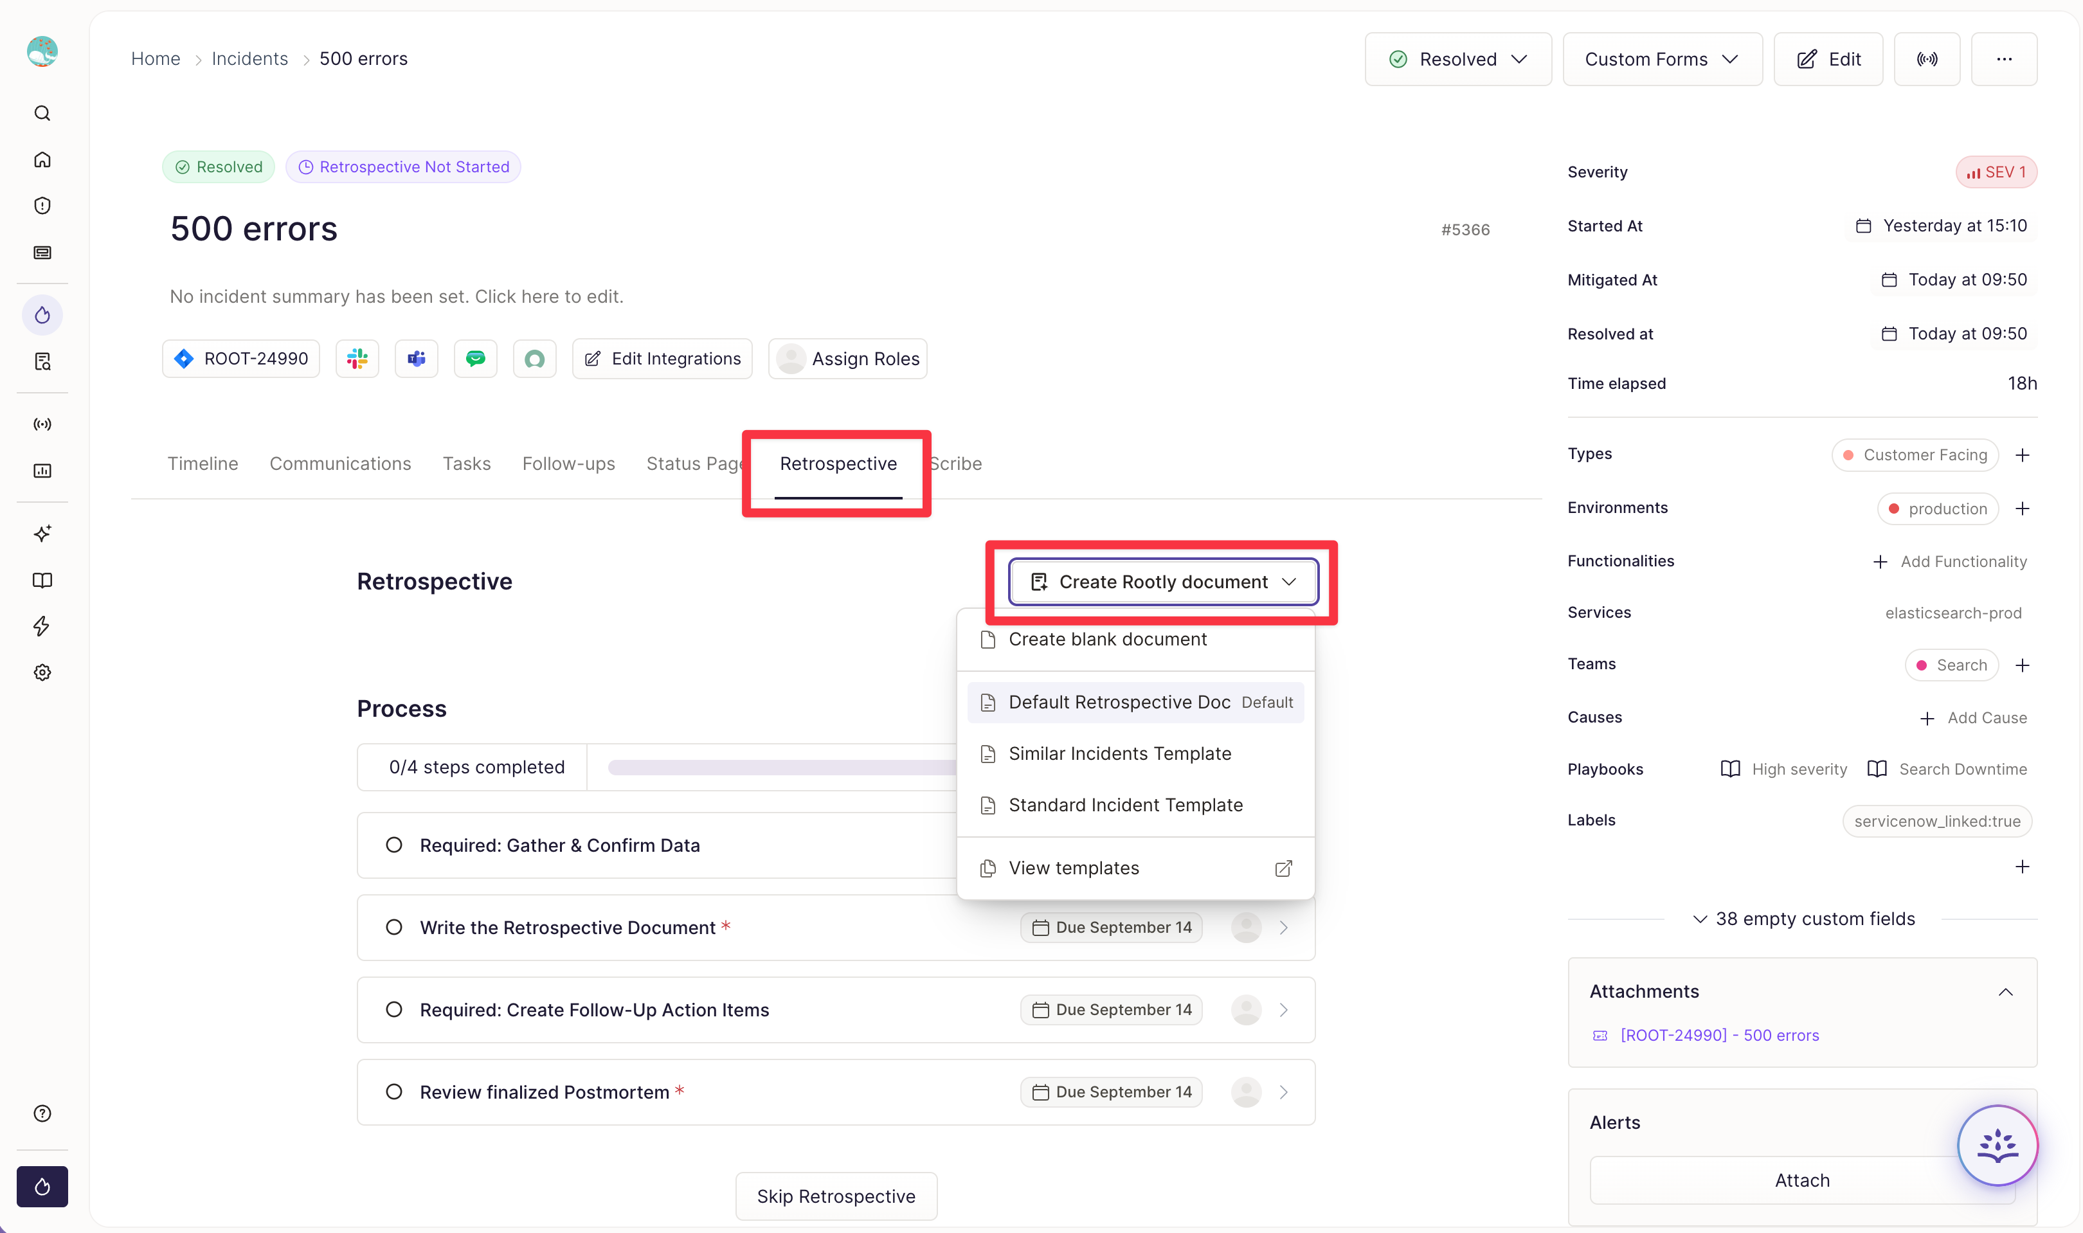
Task: Mark Review finalized Postmortem step complete
Action: [394, 1092]
